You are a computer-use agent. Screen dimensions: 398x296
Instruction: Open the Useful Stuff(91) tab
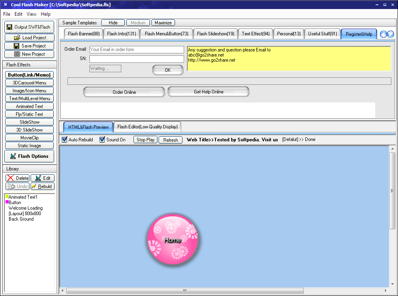tap(323, 34)
